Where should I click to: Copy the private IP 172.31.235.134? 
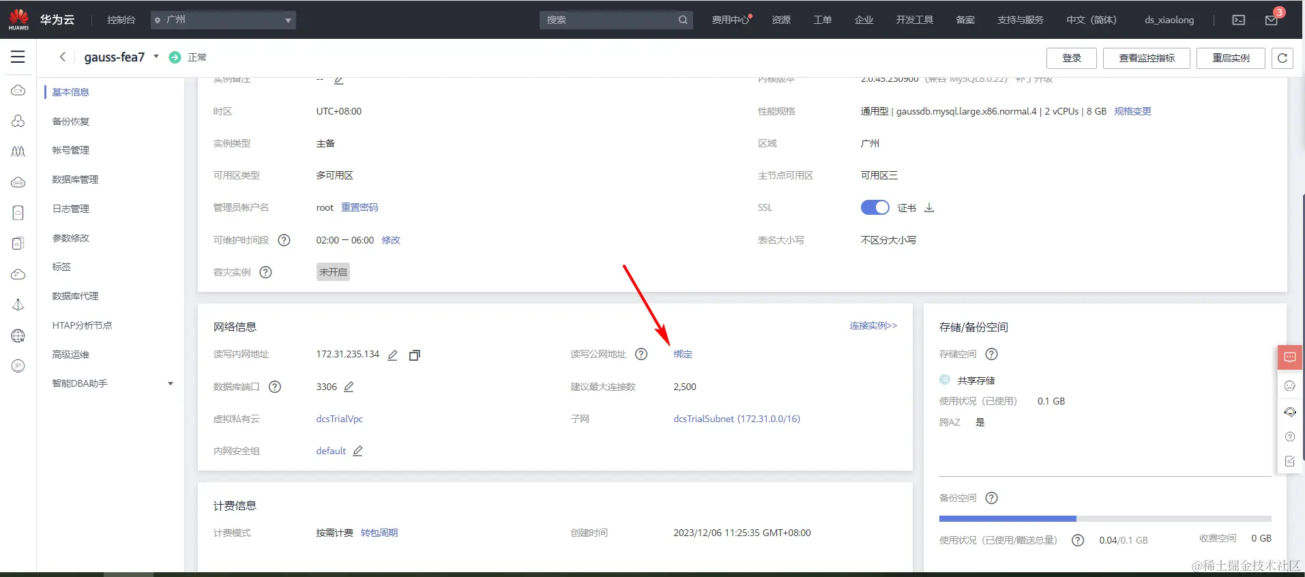[x=414, y=355]
